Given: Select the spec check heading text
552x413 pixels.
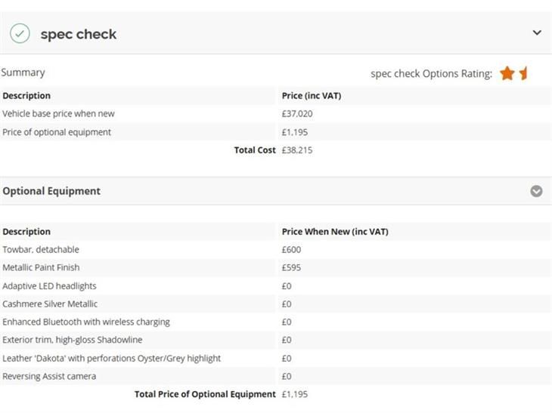Looking at the screenshot, I should [79, 34].
